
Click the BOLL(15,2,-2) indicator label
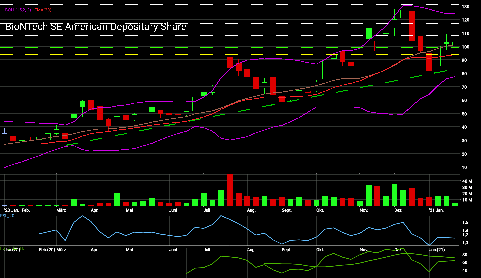[18, 10]
